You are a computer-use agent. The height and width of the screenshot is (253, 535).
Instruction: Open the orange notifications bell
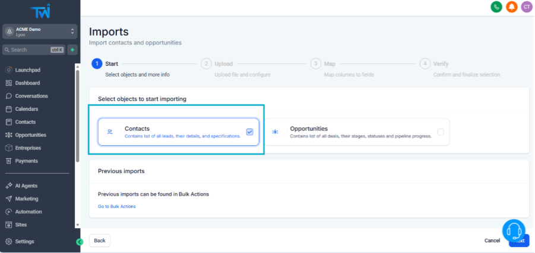tap(511, 7)
